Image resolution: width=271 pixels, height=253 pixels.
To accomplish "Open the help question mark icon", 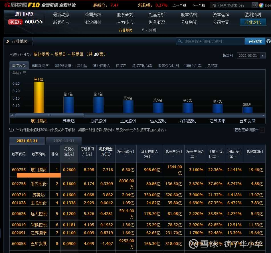I will point(268,41).
